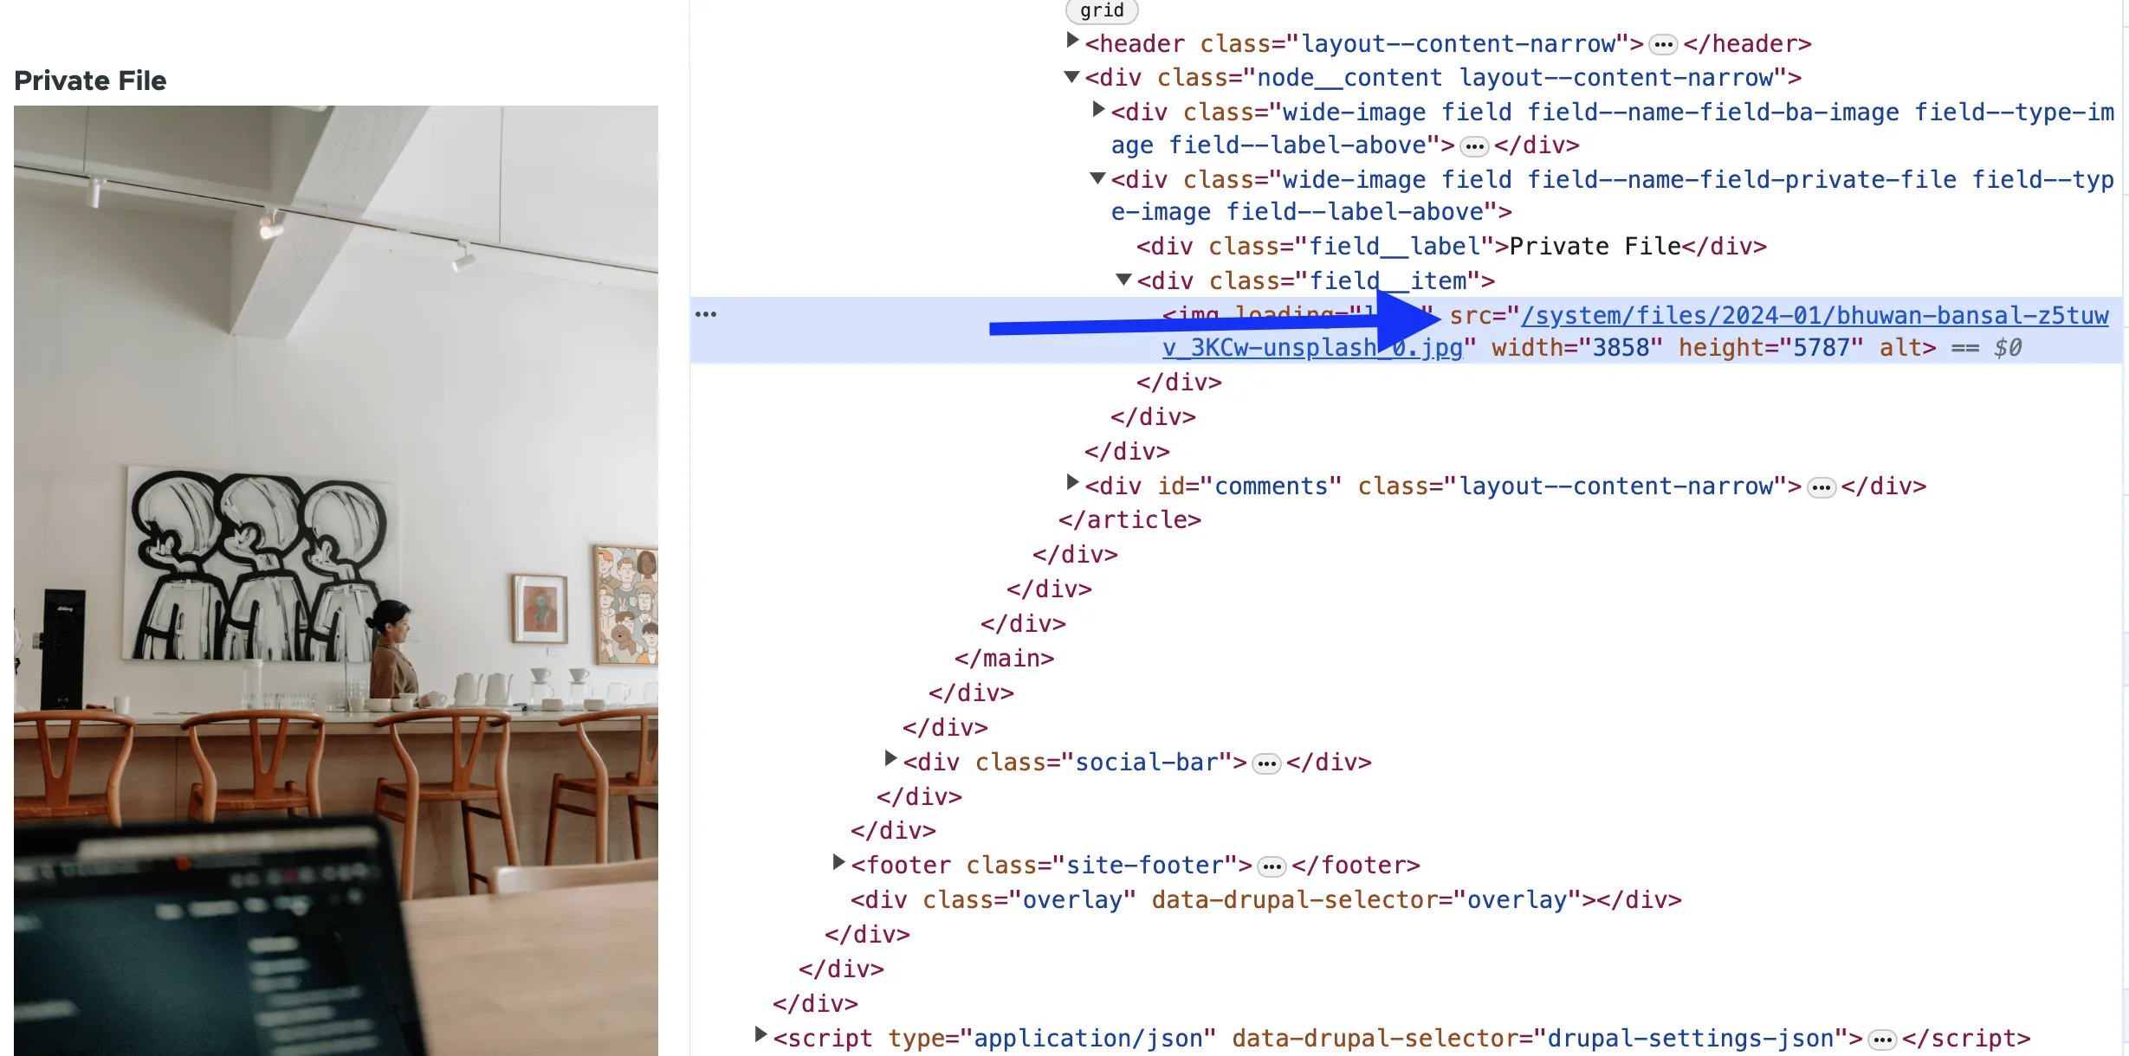Click ellipsis badge of field-ba-image div
Viewport: 2129px width, 1056px height.
[1474, 146]
